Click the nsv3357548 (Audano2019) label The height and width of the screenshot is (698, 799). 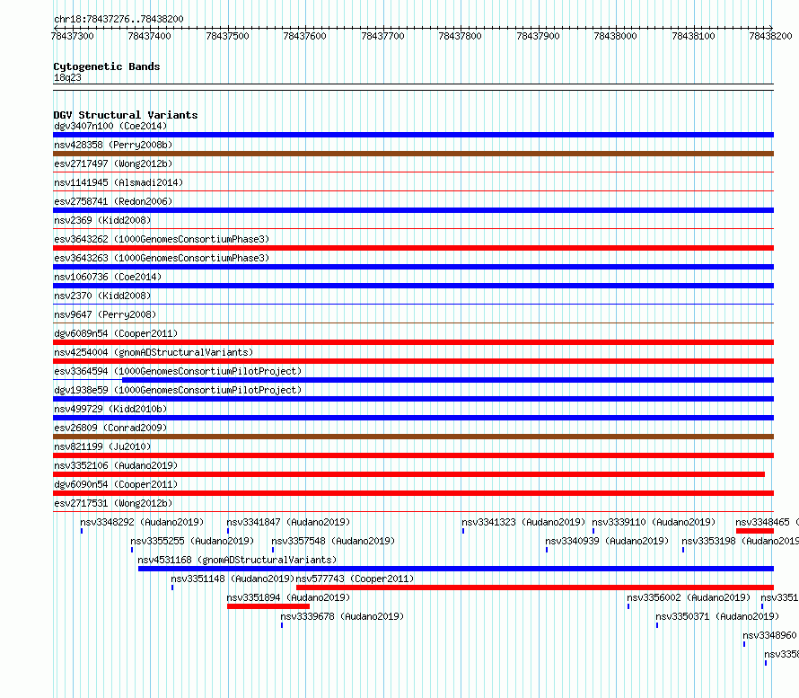point(333,541)
